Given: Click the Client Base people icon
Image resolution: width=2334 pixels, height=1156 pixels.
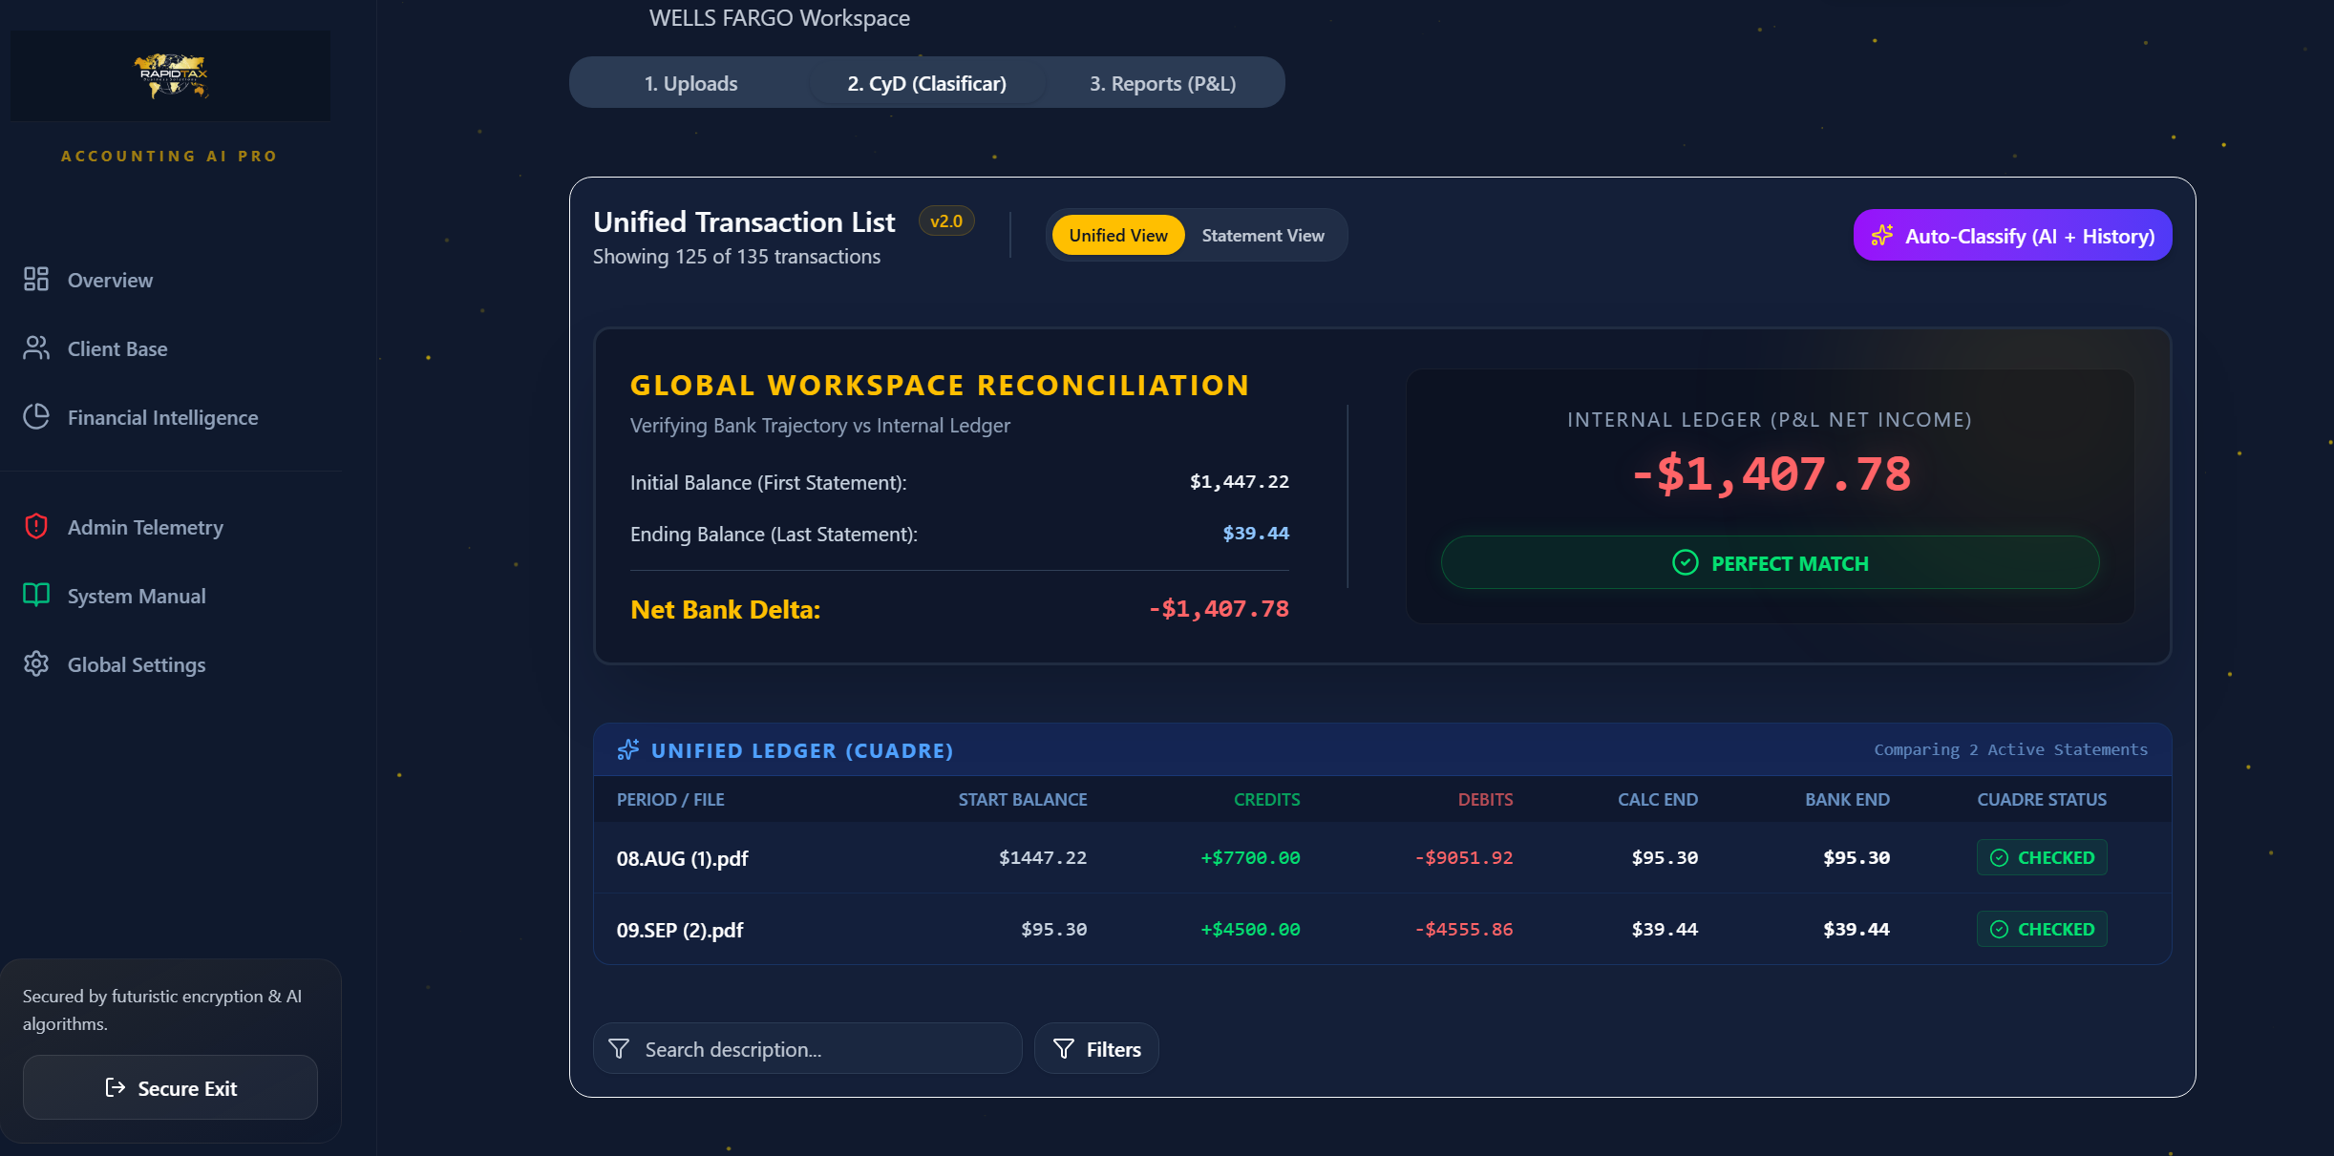Looking at the screenshot, I should 36,348.
